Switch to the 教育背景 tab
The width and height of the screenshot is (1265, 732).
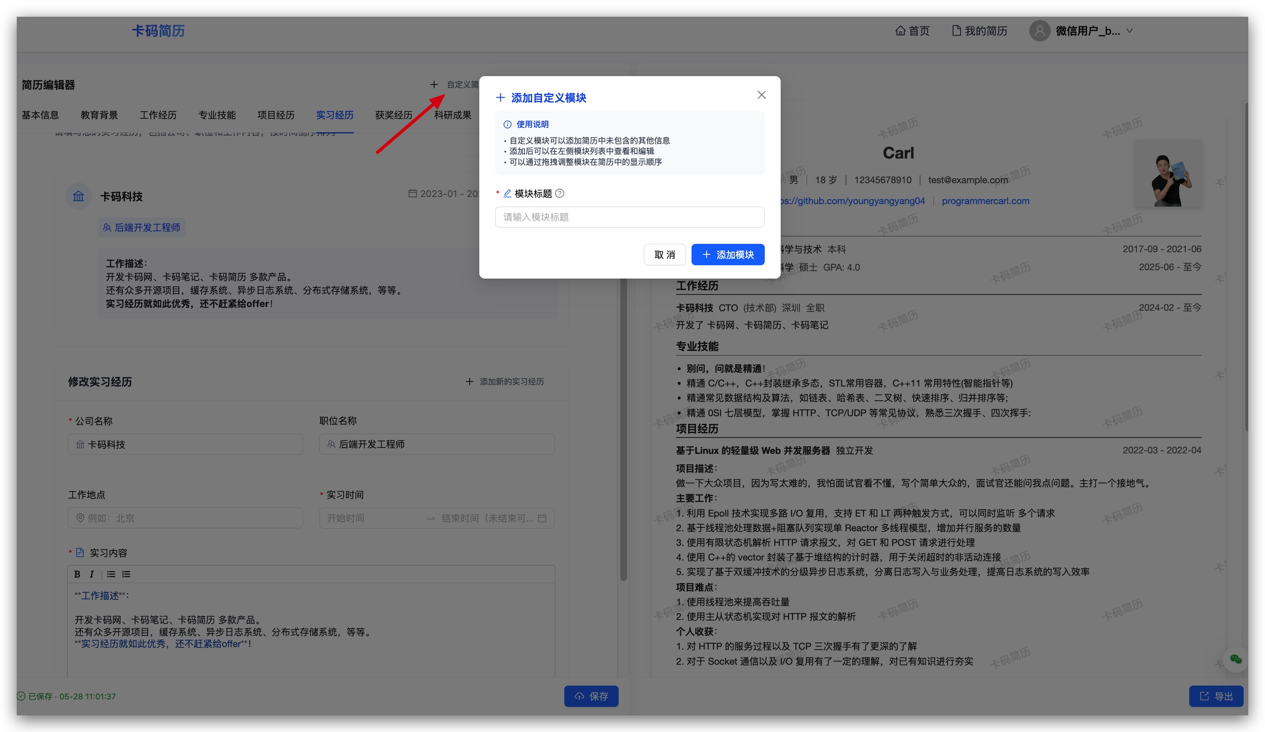click(99, 115)
